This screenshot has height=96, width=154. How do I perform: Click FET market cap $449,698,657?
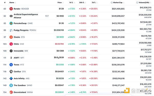[x=118, y=16]
